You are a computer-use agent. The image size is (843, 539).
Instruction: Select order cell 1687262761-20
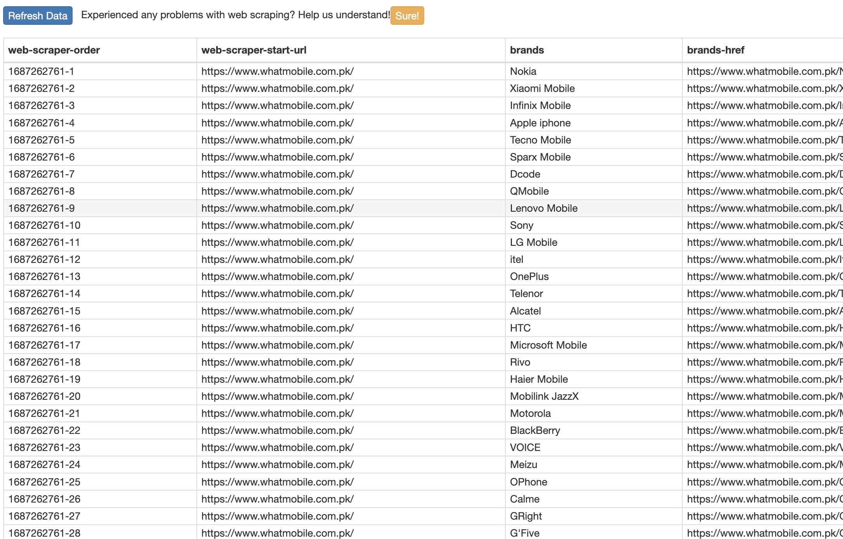point(100,396)
